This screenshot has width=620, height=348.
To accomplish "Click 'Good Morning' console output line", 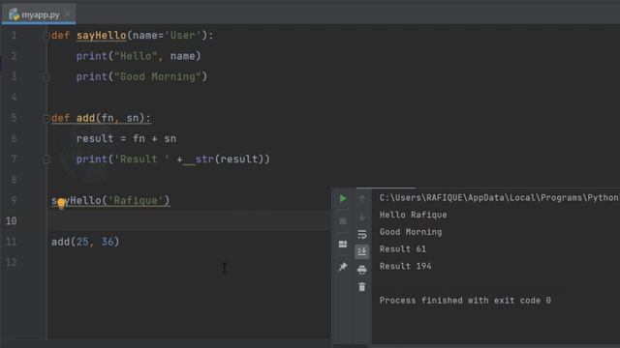I will [x=411, y=232].
